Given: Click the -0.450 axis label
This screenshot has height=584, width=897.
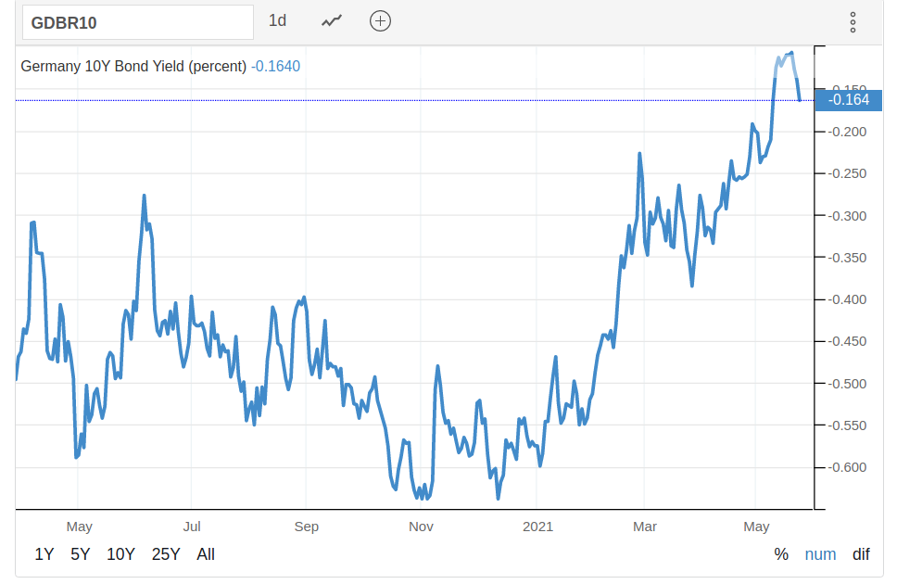Looking at the screenshot, I should [847, 341].
